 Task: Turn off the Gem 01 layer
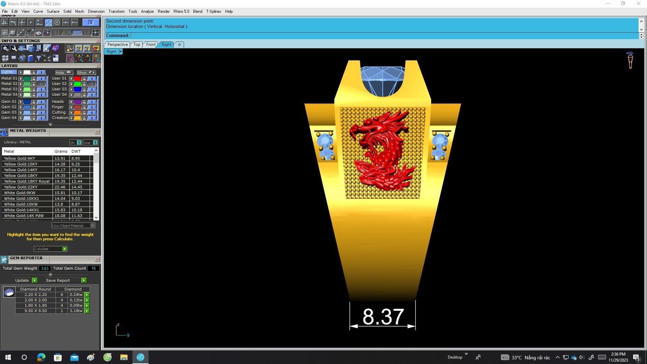click(x=41, y=102)
